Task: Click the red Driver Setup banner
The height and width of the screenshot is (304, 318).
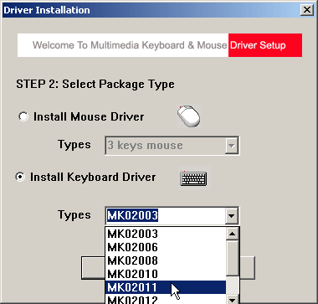Action: point(265,45)
